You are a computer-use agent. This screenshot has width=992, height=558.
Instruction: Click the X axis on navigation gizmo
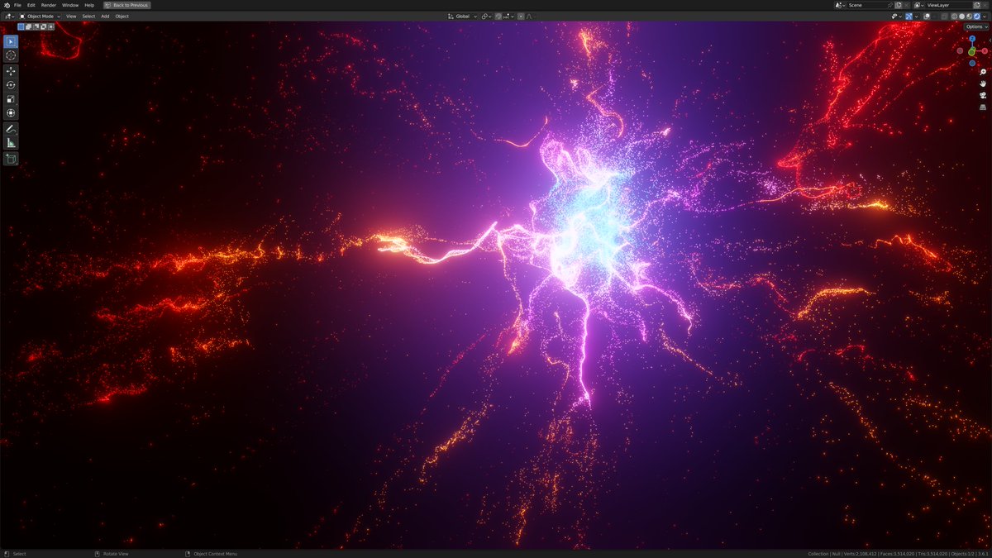pos(985,50)
